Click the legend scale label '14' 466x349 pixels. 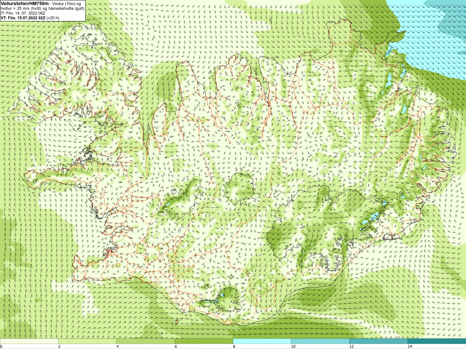tap(410, 346)
